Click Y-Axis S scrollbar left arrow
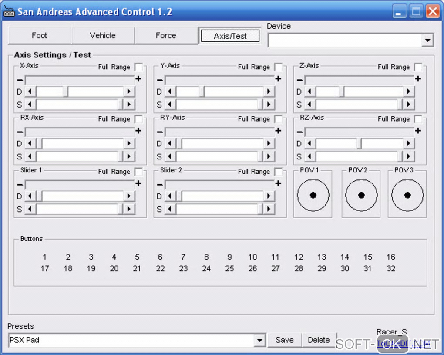 pyautogui.click(x=170, y=104)
